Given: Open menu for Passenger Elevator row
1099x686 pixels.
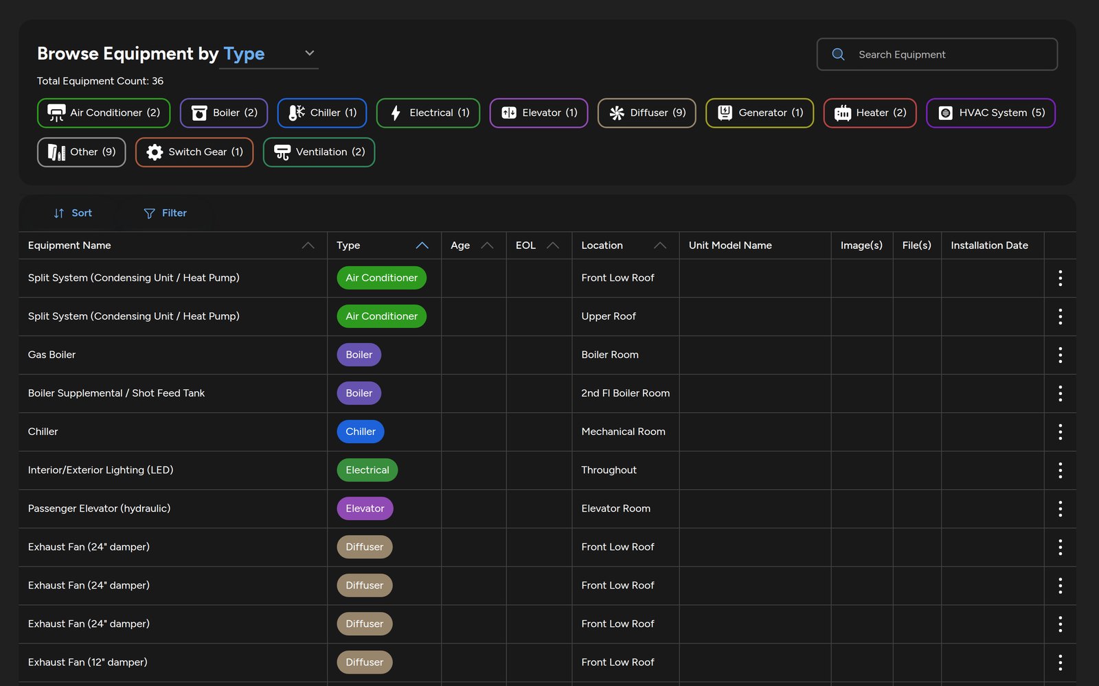Looking at the screenshot, I should (1061, 508).
